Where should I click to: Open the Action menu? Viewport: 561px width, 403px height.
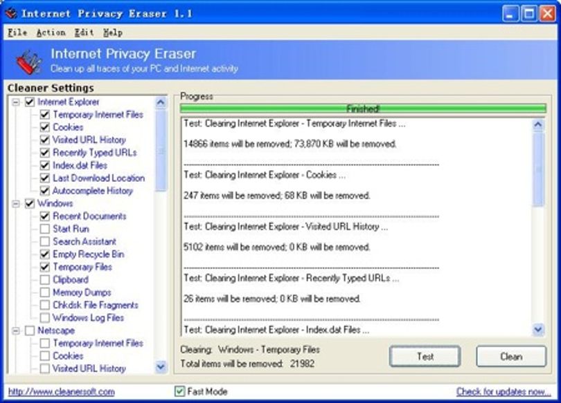(x=51, y=32)
